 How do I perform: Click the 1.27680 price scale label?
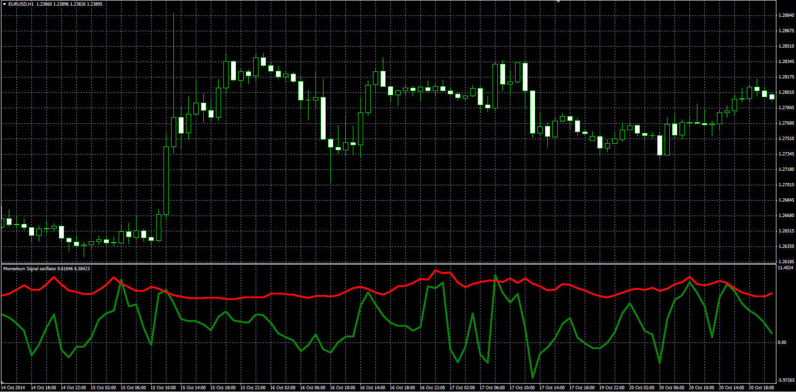click(786, 123)
